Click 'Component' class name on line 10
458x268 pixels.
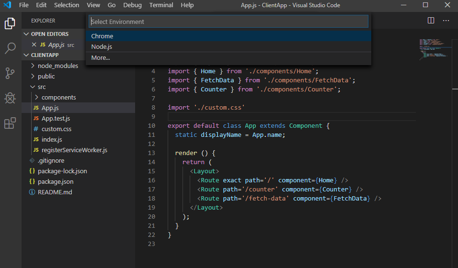(306, 125)
